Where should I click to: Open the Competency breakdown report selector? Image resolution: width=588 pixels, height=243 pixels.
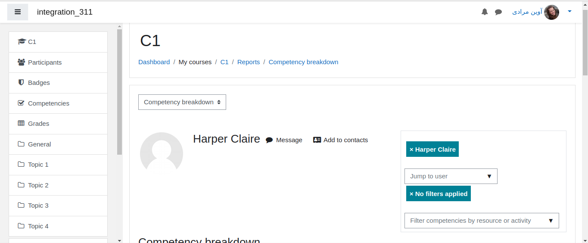pyautogui.click(x=182, y=102)
